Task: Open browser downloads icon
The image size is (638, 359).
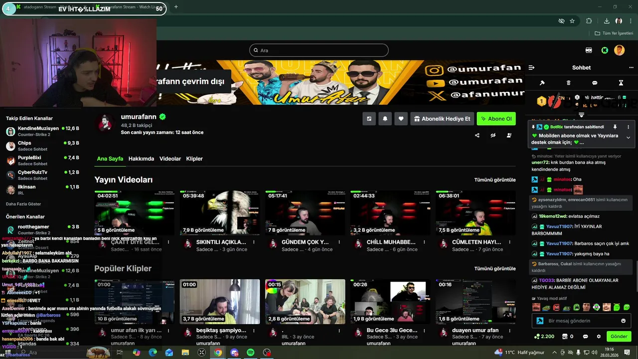Action: click(607, 21)
